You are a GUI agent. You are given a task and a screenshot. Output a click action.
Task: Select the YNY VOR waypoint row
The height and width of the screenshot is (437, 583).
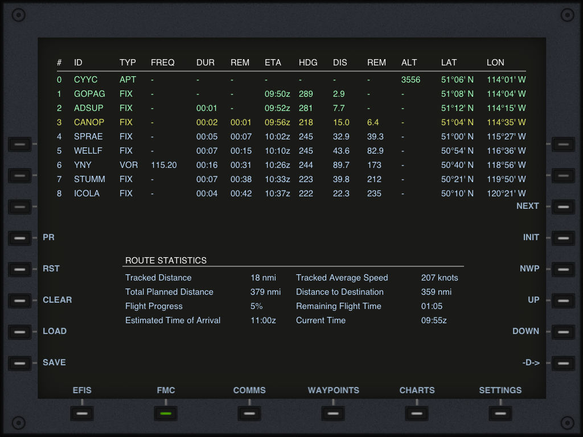point(83,165)
